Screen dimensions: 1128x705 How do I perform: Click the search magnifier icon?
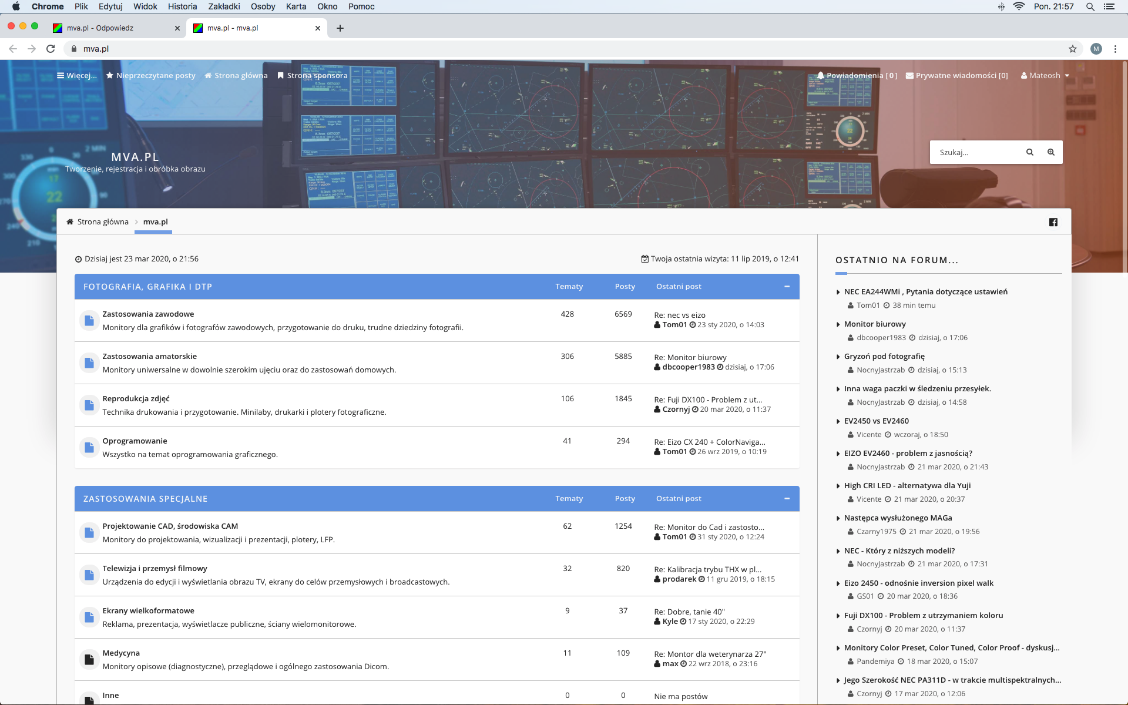point(1029,152)
